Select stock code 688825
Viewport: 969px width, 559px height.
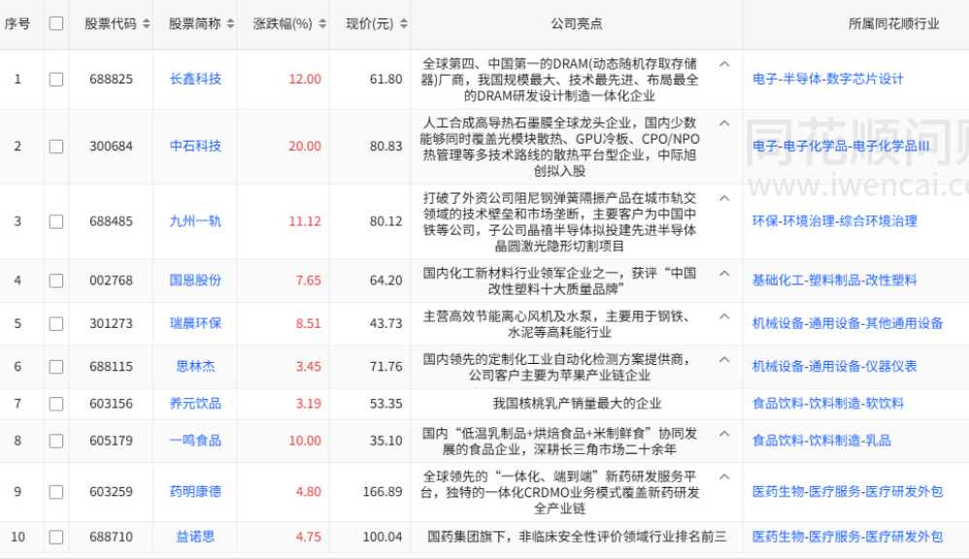(111, 79)
